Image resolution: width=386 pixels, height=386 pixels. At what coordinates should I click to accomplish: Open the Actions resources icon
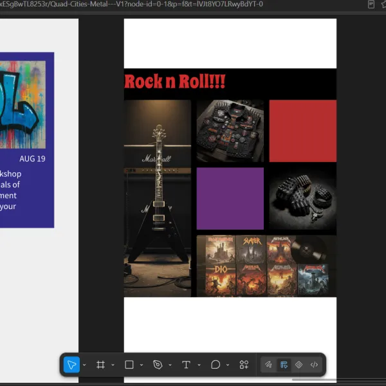click(244, 365)
